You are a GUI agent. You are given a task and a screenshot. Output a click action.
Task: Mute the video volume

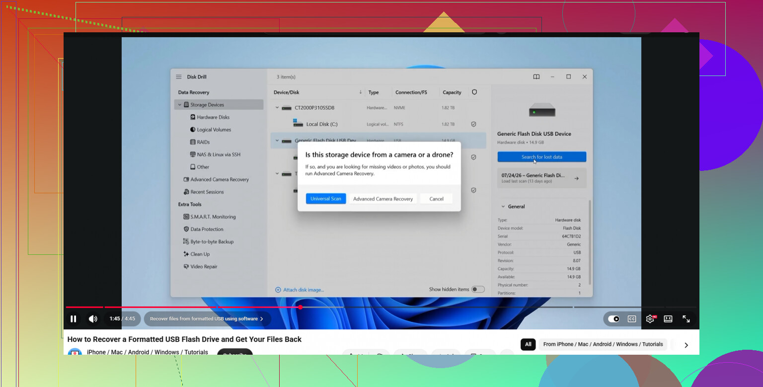pyautogui.click(x=93, y=319)
